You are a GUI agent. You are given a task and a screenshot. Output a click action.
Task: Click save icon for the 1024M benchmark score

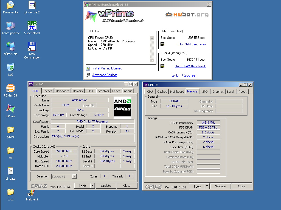coord(162,66)
